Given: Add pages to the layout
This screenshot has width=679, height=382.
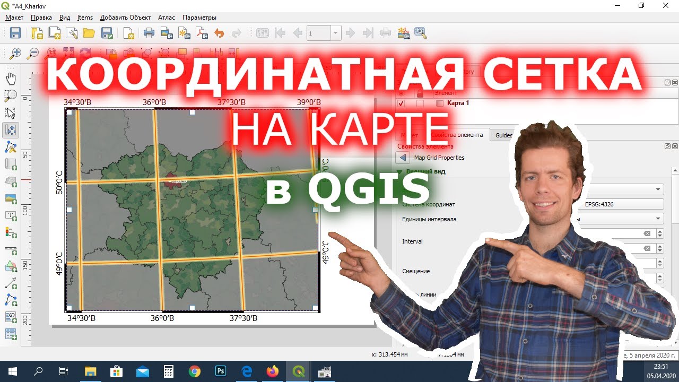Looking at the screenshot, I should point(129,33).
